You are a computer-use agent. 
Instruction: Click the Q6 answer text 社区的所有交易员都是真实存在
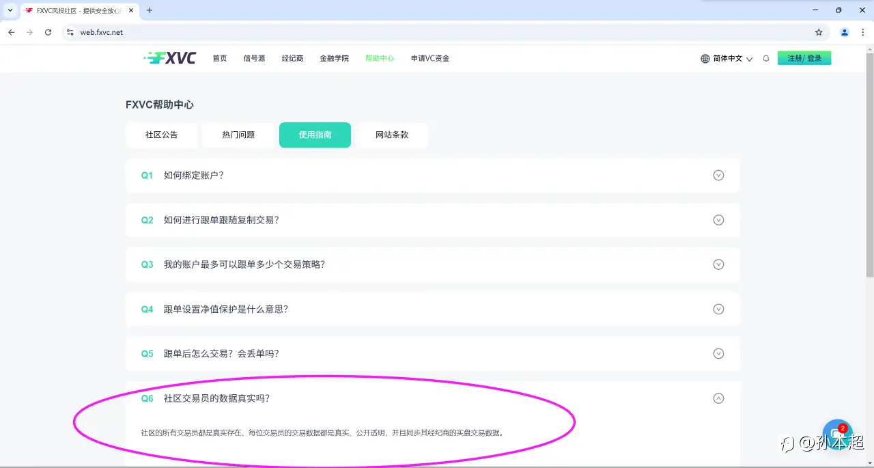click(322, 432)
